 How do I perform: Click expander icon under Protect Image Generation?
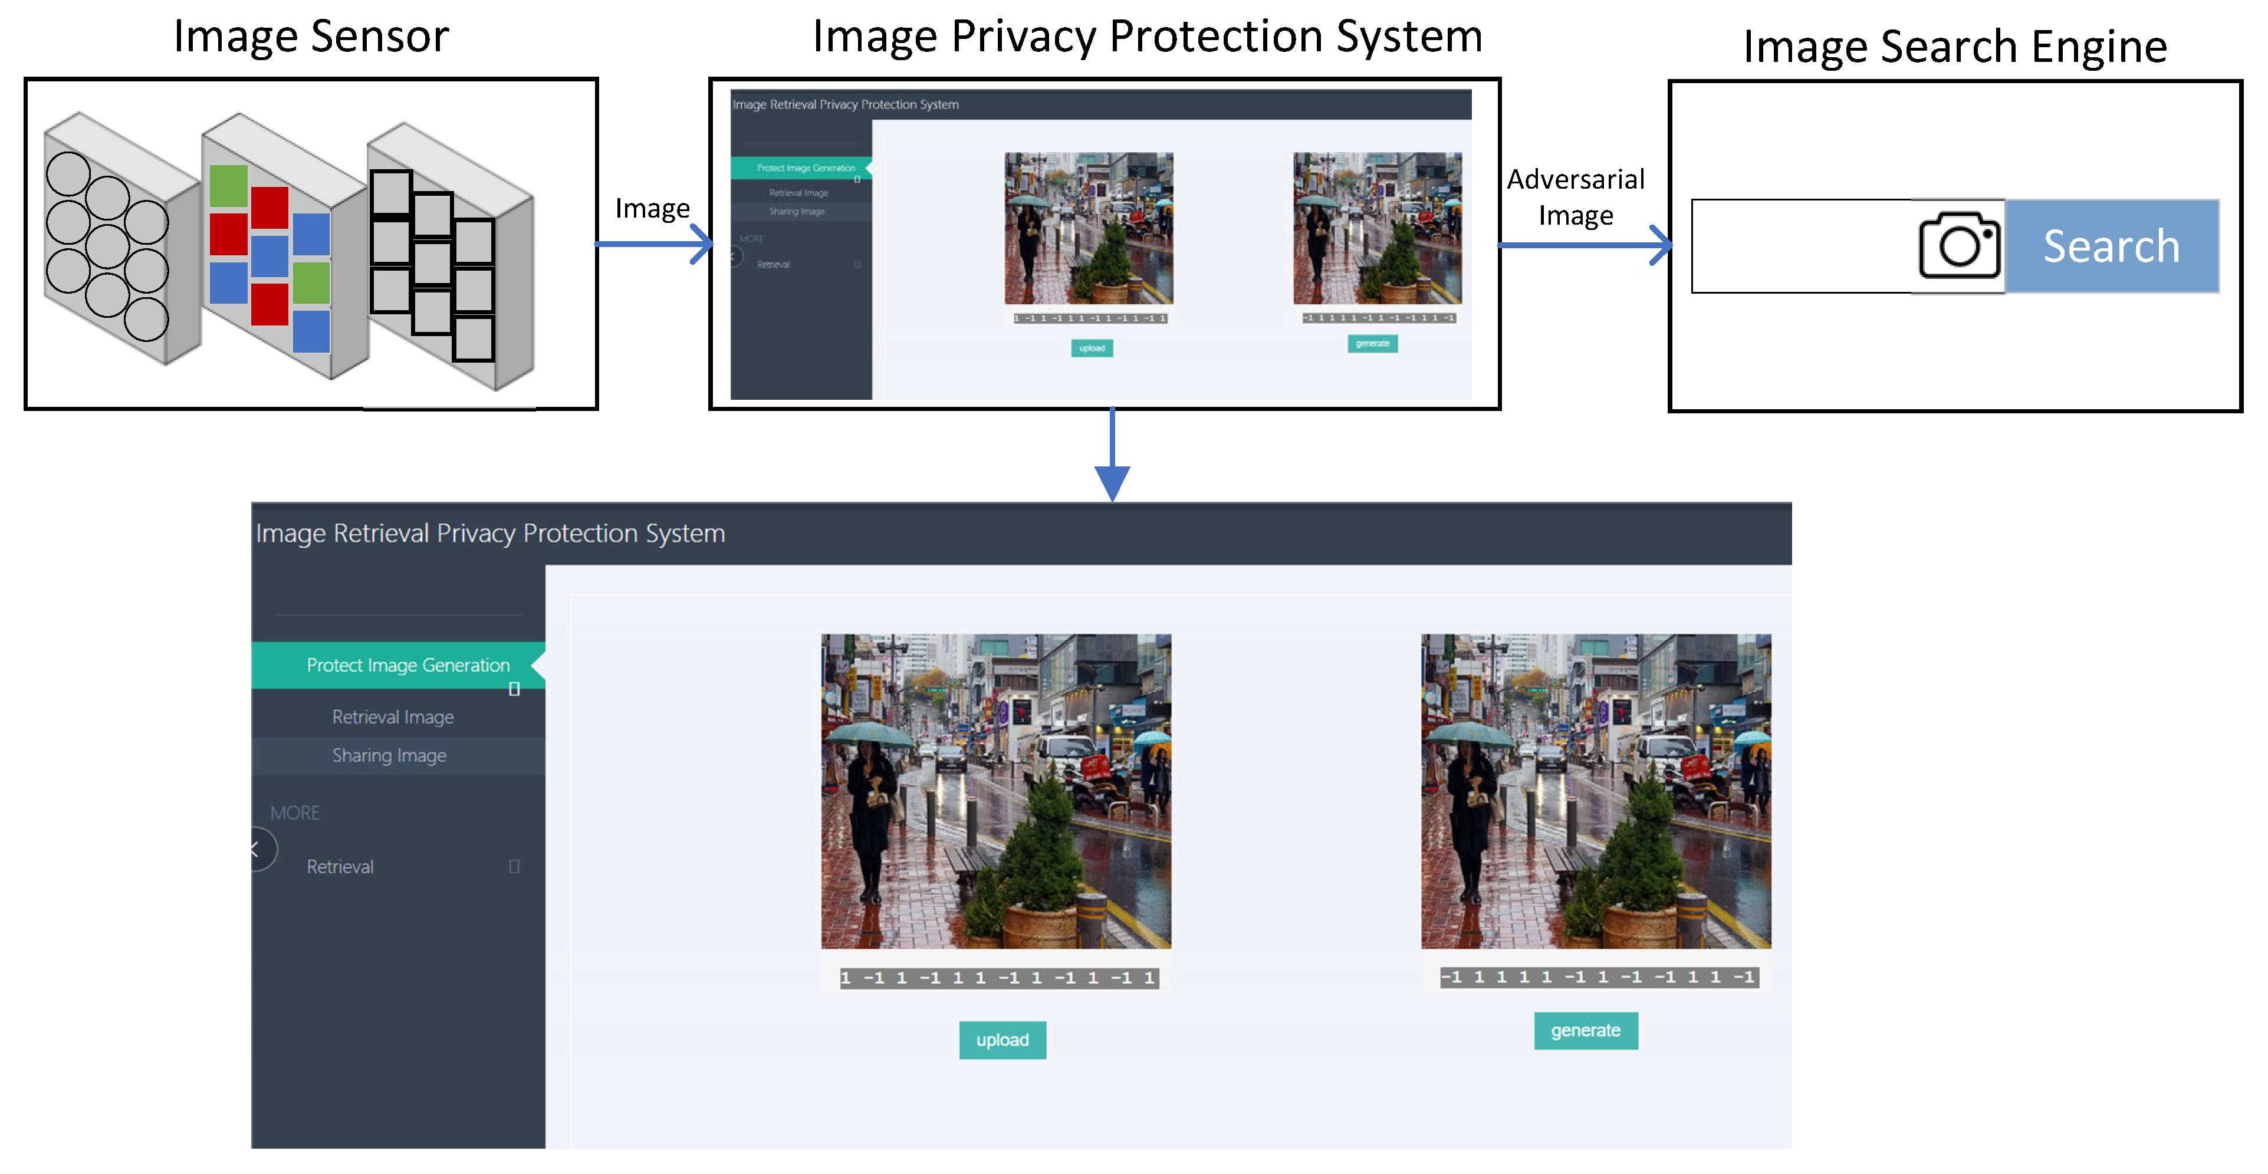tap(514, 689)
